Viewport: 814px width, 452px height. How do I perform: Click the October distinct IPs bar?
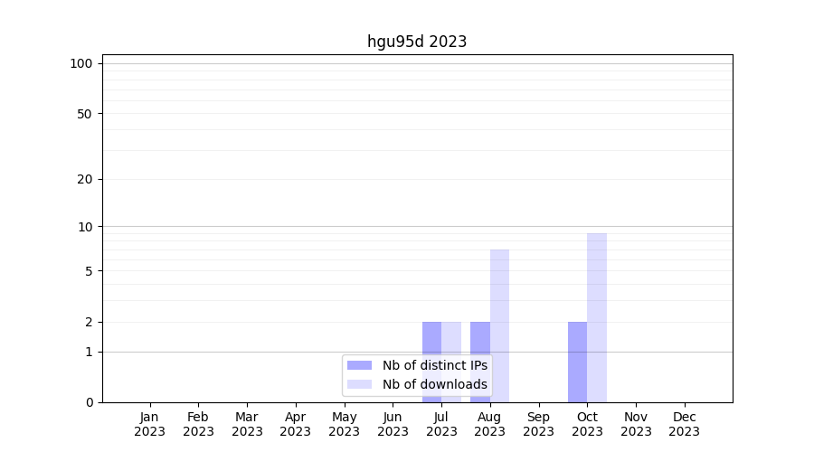point(577,362)
